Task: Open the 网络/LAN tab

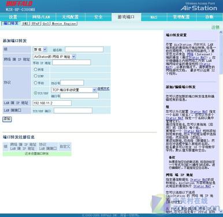Action: tap(41, 17)
